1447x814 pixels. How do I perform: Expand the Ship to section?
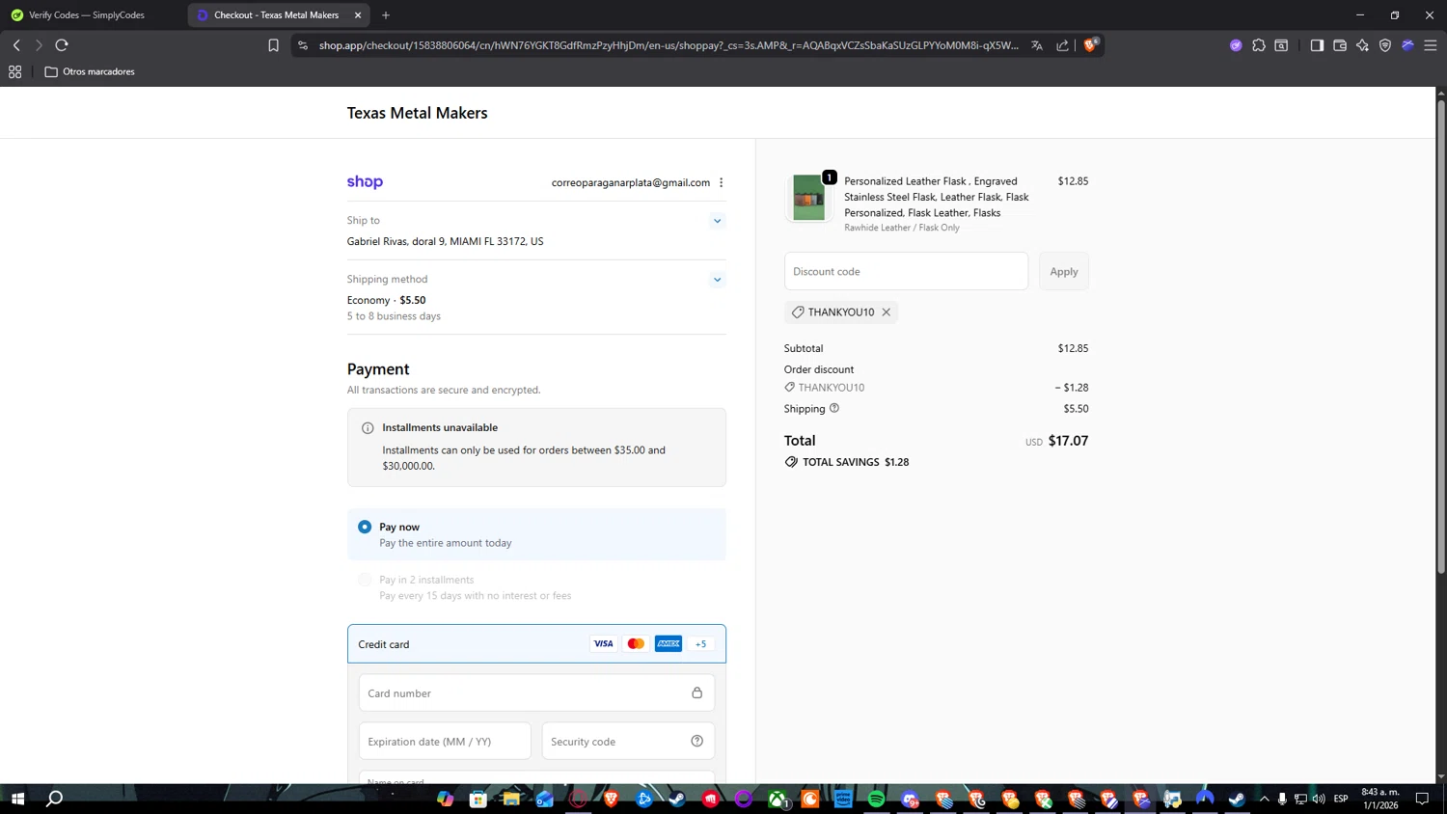[717, 221]
